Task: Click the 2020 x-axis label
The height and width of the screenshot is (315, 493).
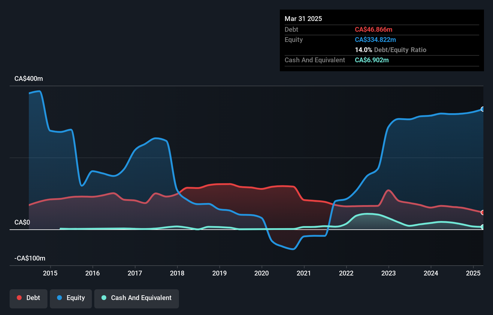Action: click(x=262, y=273)
